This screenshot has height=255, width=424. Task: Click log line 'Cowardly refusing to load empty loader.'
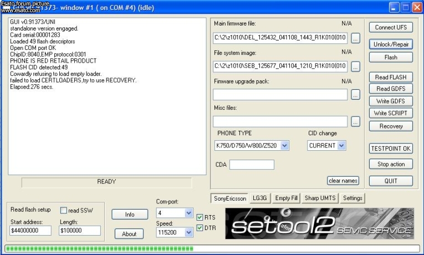pyautogui.click(x=56, y=74)
